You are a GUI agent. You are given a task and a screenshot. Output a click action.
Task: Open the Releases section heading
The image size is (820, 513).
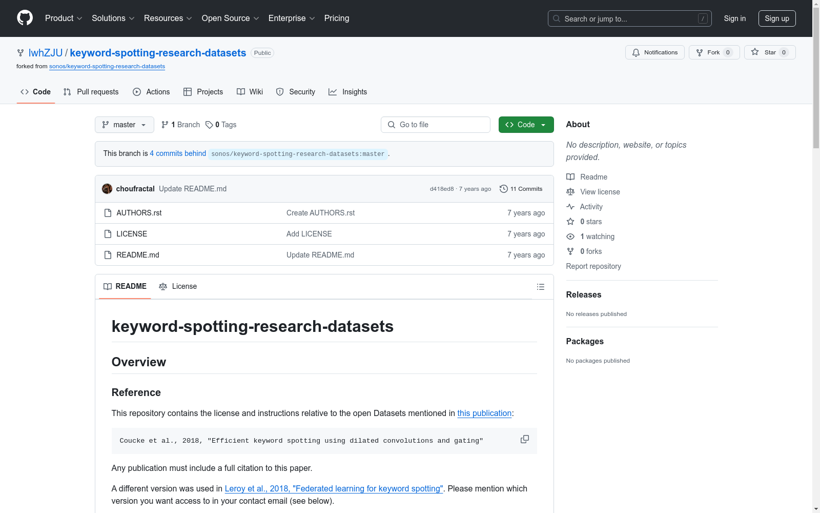tap(584, 294)
